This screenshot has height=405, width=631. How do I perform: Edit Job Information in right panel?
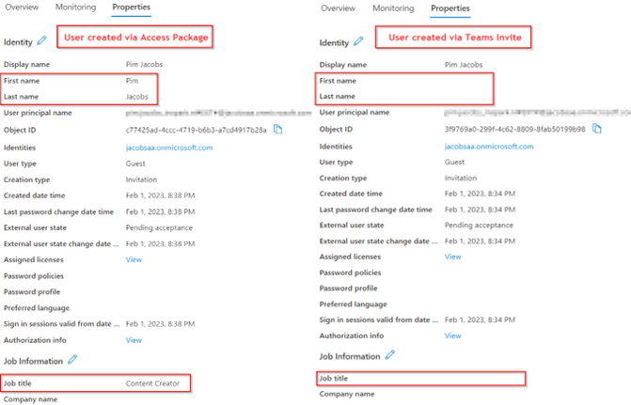pos(389,355)
